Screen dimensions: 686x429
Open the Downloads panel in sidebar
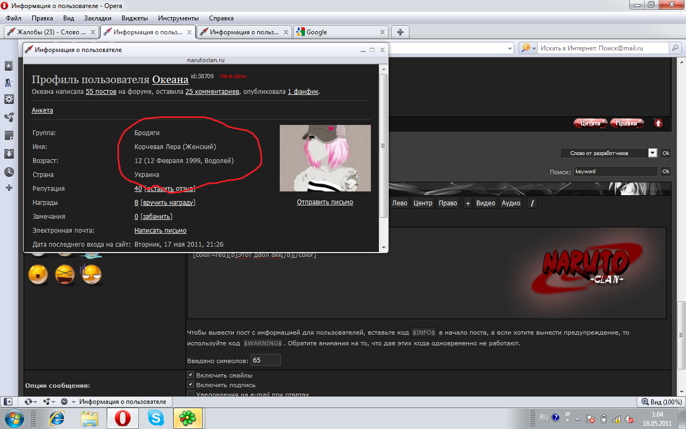[9, 154]
